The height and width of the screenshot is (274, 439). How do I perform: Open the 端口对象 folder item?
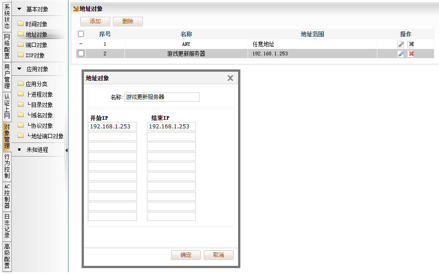[x=36, y=45]
